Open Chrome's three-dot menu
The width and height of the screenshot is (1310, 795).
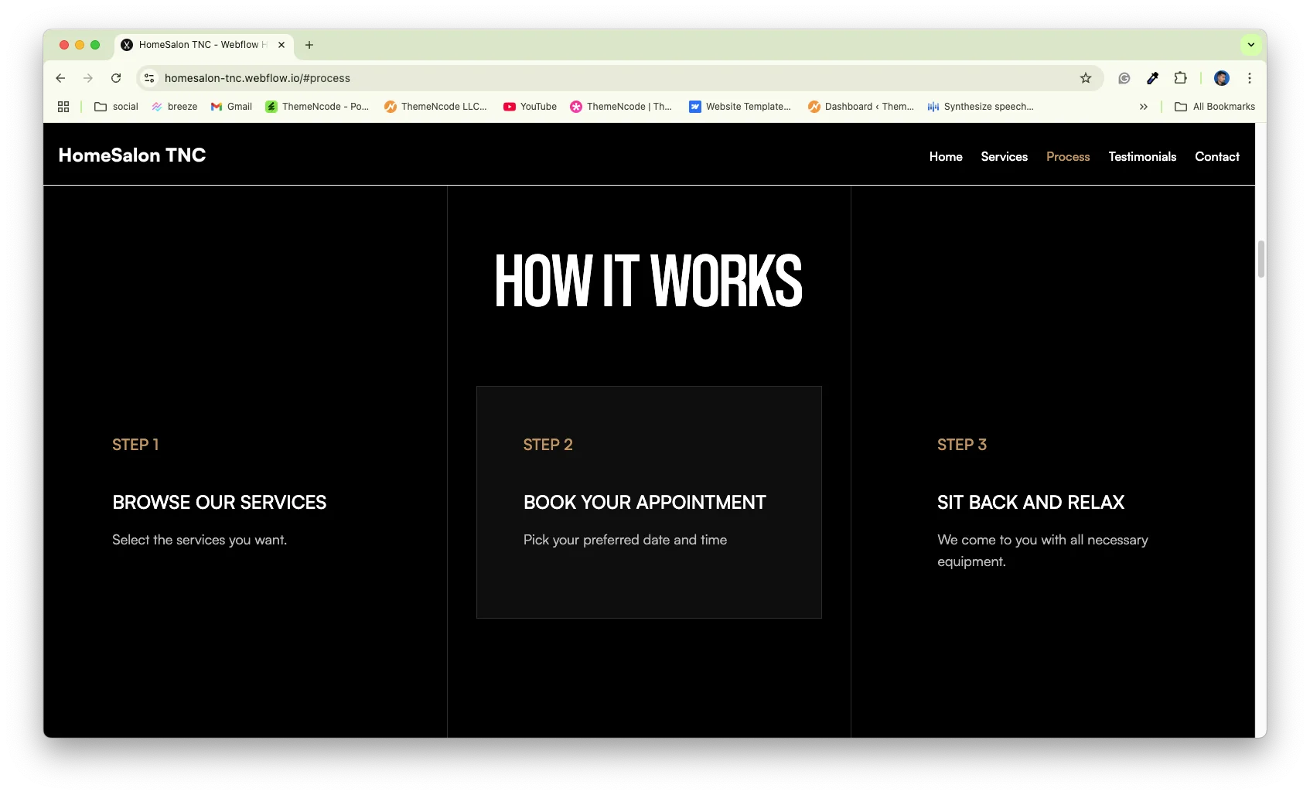pyautogui.click(x=1249, y=78)
